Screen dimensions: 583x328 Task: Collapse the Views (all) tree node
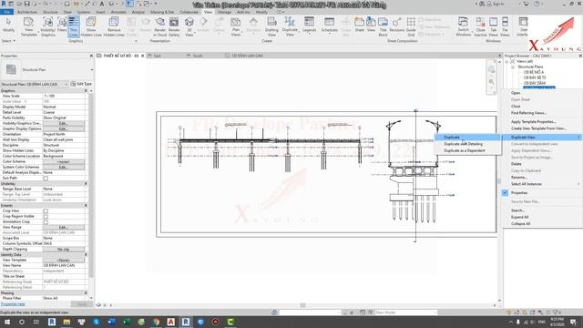click(x=506, y=61)
